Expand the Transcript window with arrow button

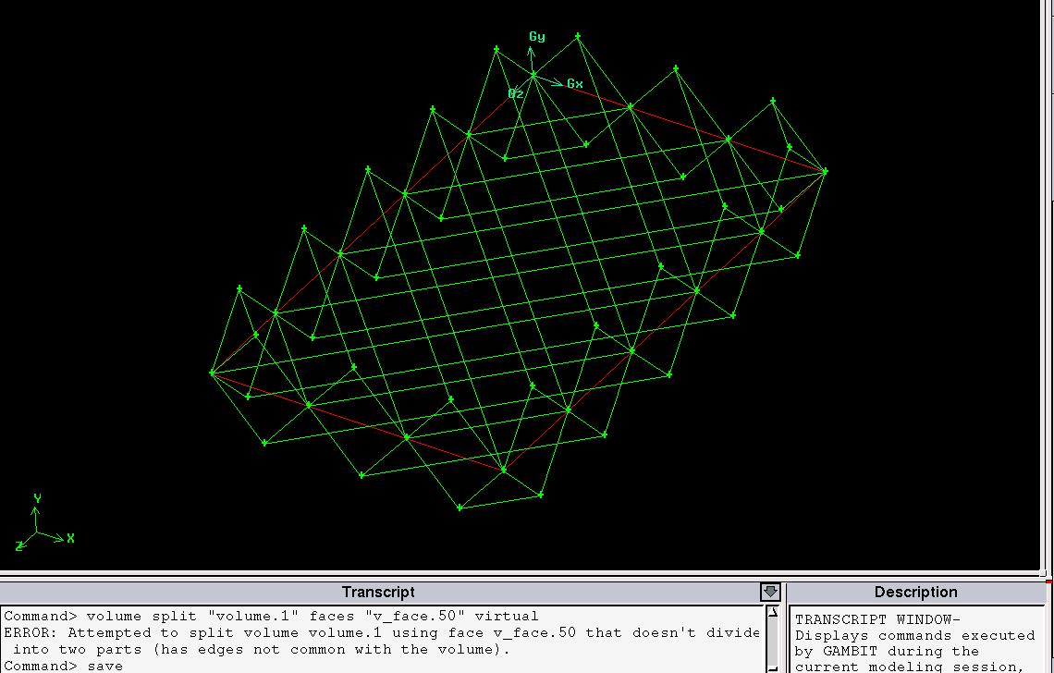[770, 592]
